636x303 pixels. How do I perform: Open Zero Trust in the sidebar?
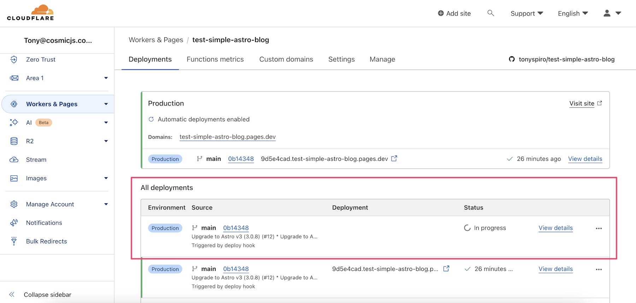point(41,59)
